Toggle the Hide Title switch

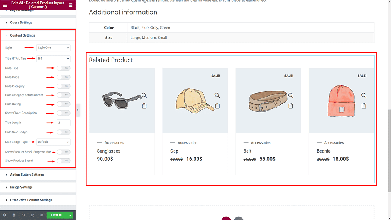click(64, 68)
